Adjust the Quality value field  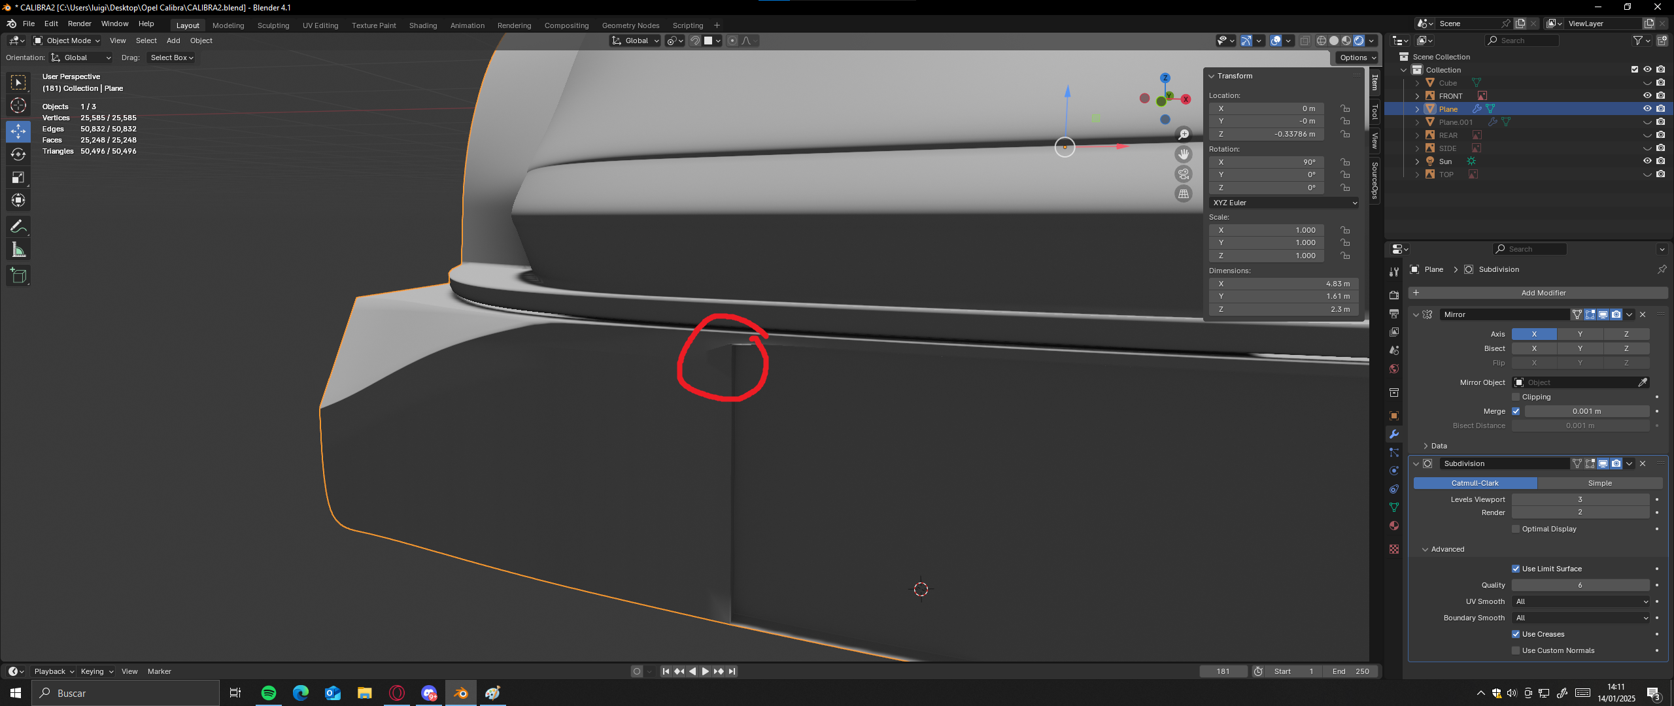1580,585
